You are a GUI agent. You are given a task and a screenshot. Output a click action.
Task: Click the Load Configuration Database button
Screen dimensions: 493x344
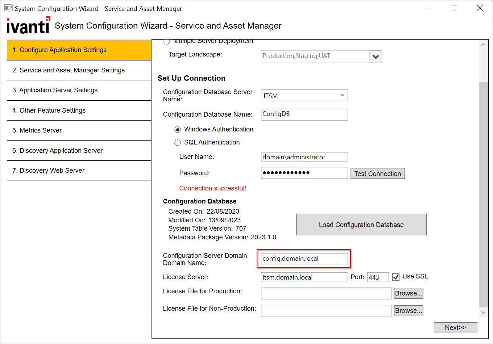click(361, 225)
